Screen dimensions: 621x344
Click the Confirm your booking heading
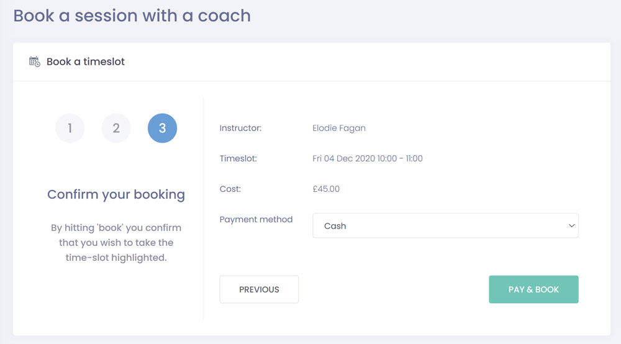(x=116, y=194)
